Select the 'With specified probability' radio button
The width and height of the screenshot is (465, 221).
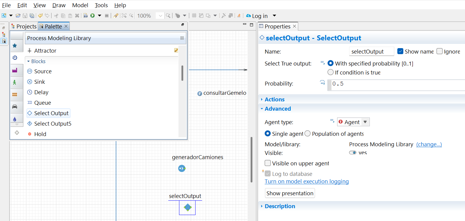331,63
